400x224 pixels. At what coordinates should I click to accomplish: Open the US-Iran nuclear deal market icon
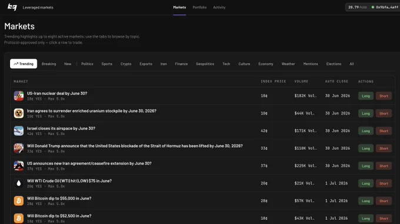click(19, 96)
